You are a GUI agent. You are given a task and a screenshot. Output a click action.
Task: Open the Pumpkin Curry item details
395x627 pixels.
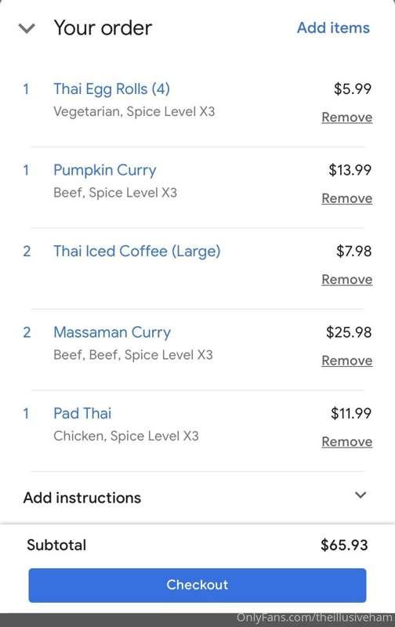(x=105, y=170)
